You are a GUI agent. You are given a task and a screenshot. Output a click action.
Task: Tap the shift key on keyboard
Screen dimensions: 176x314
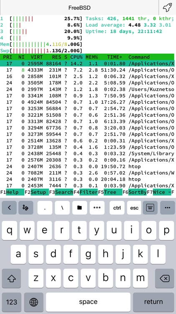click(x=11, y=278)
